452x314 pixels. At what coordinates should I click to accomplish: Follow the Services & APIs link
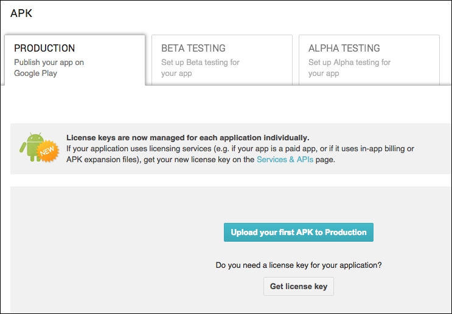285,160
